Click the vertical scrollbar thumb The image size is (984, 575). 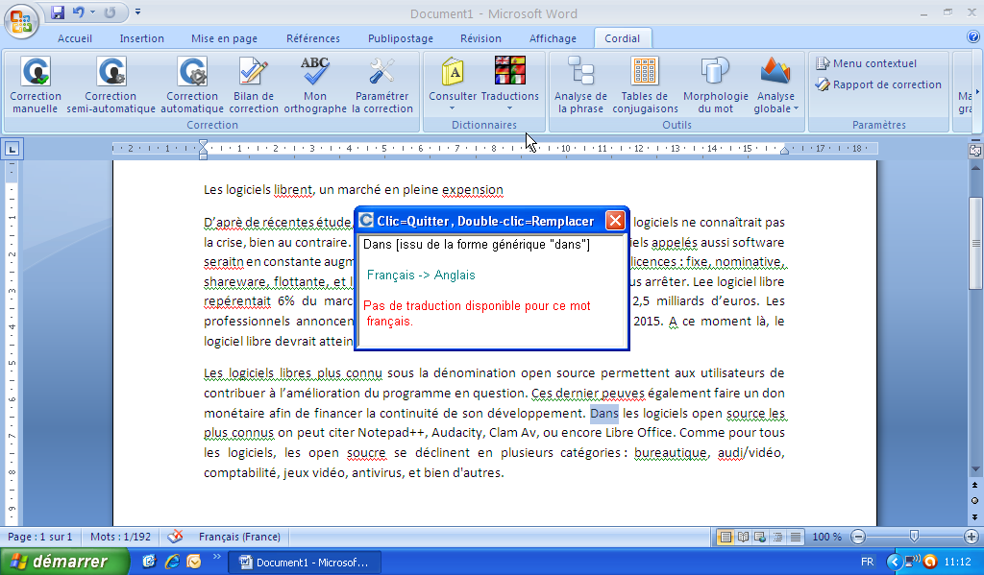(975, 243)
